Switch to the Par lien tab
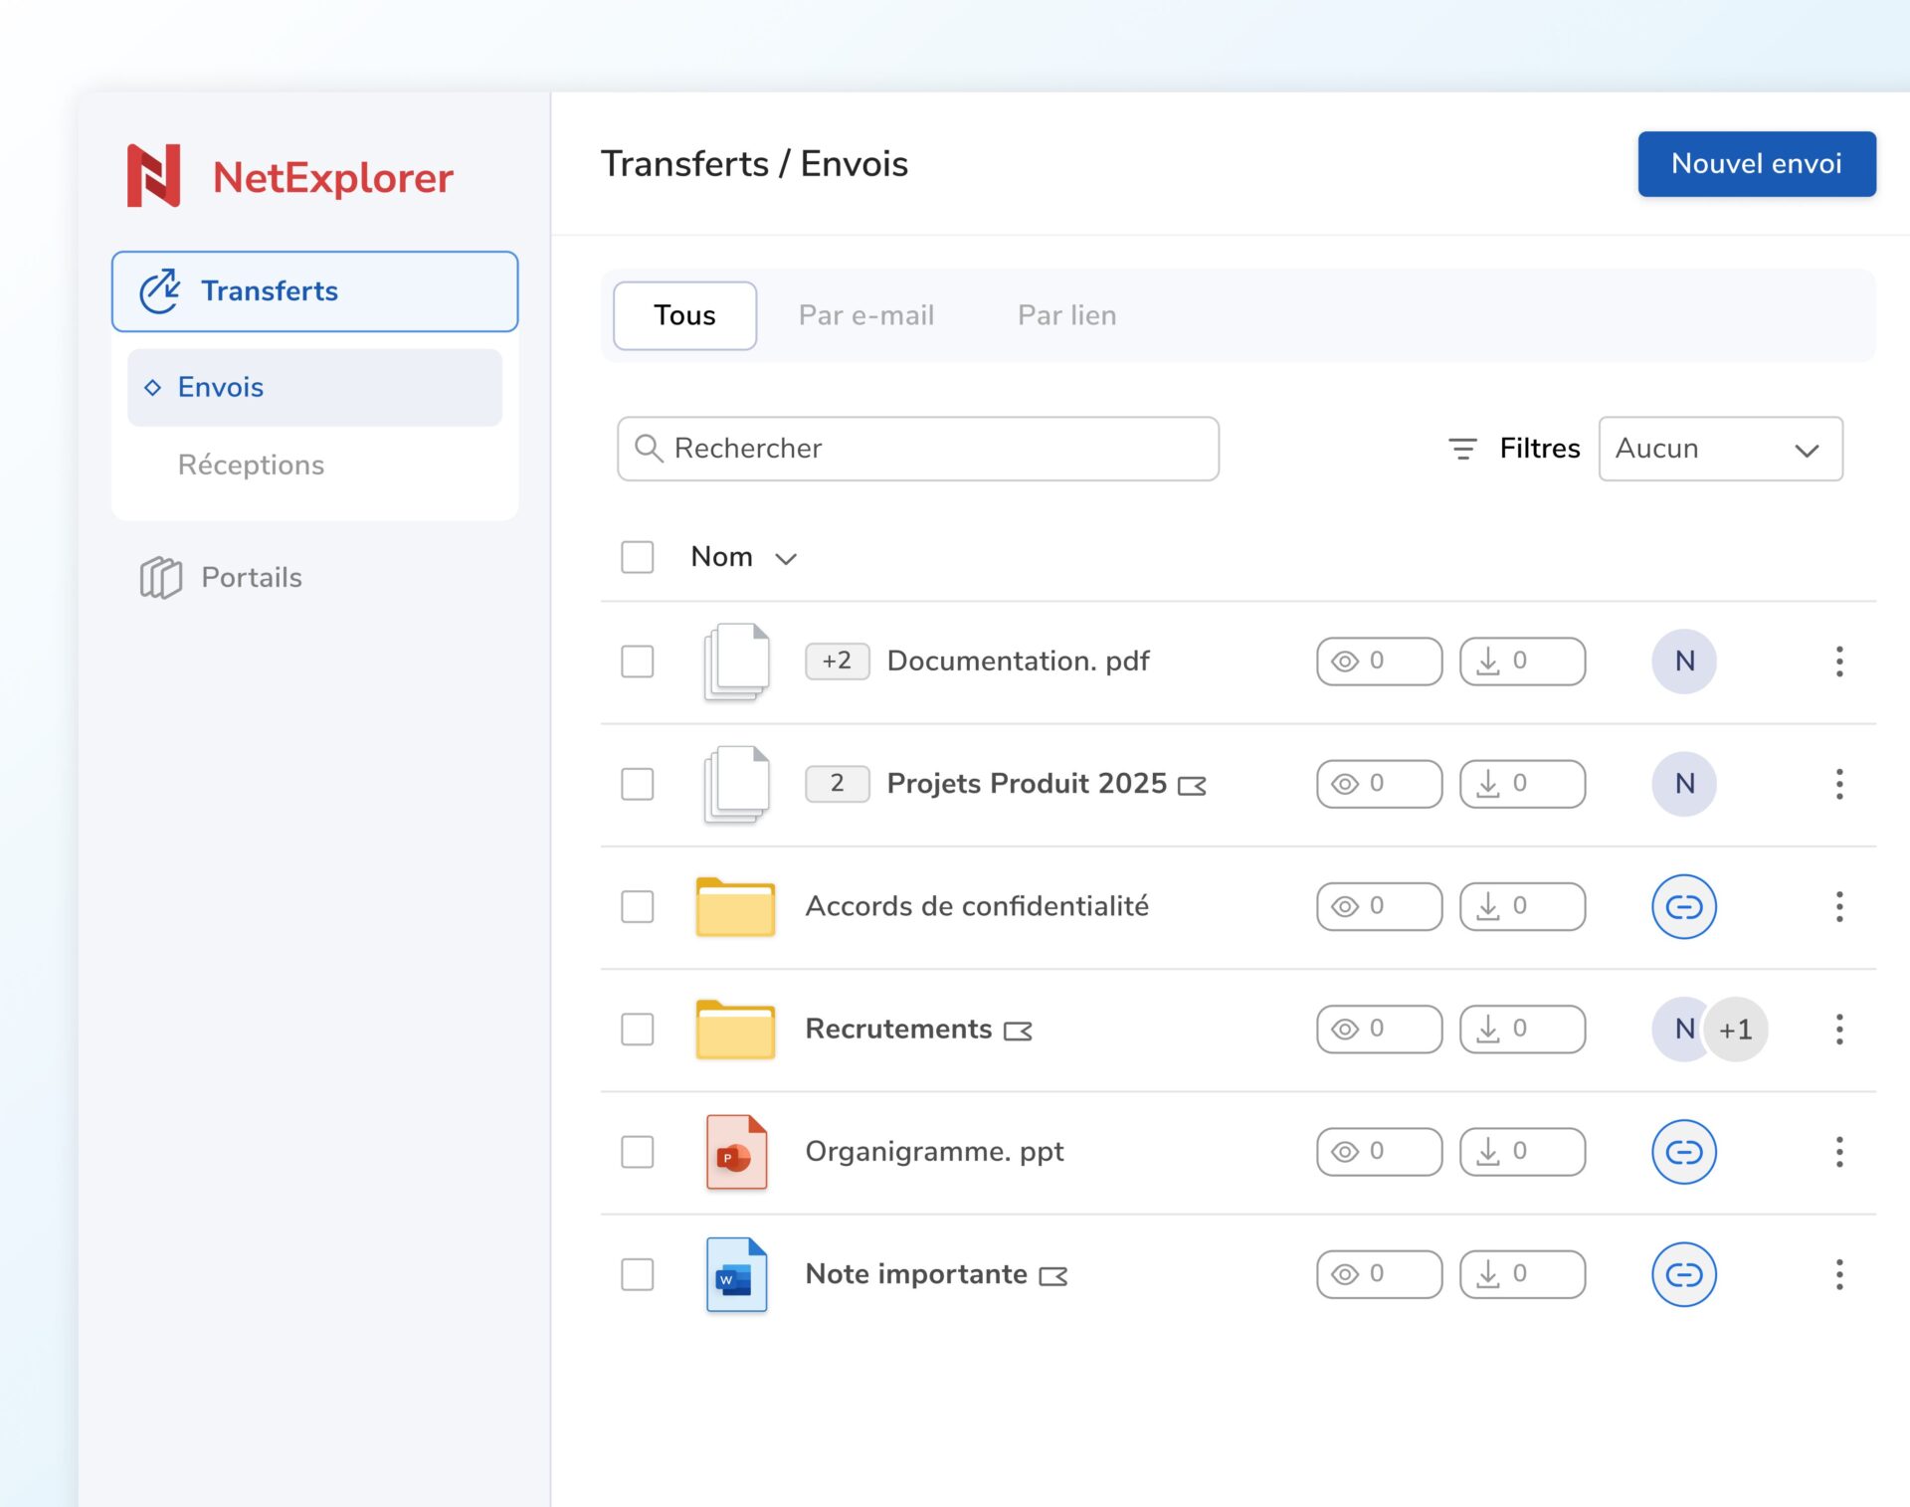 (x=1066, y=315)
